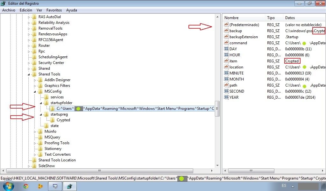
Task: Click the Nombre column header
Action: point(244,18)
